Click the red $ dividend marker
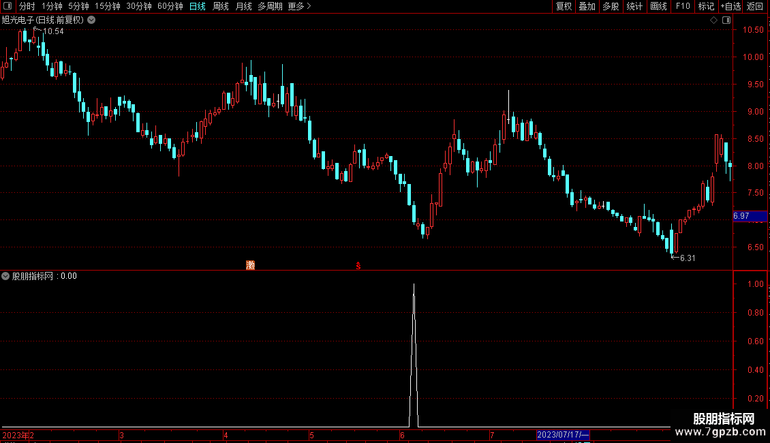 pos(358,266)
